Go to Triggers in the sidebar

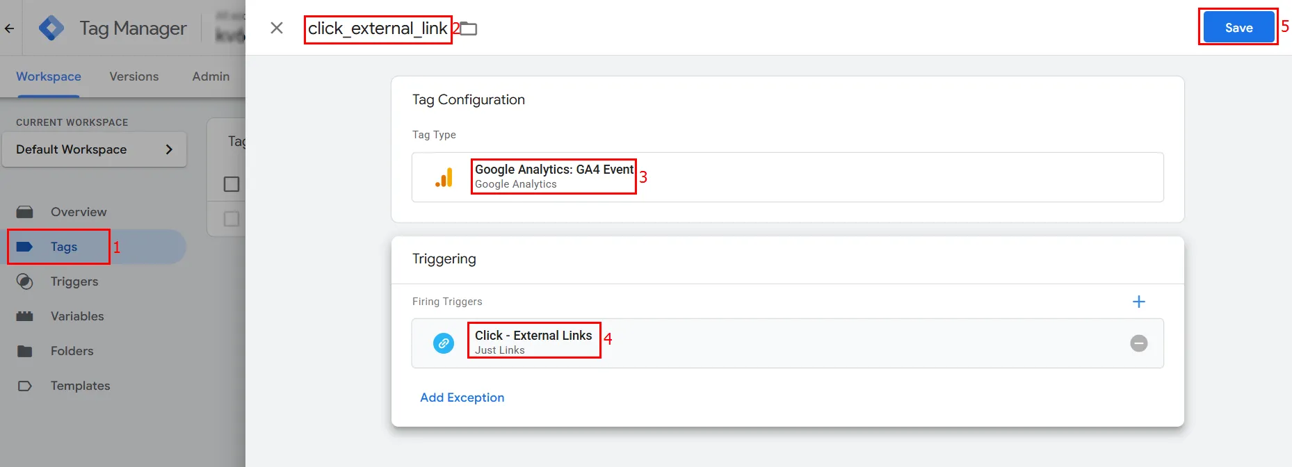74,281
